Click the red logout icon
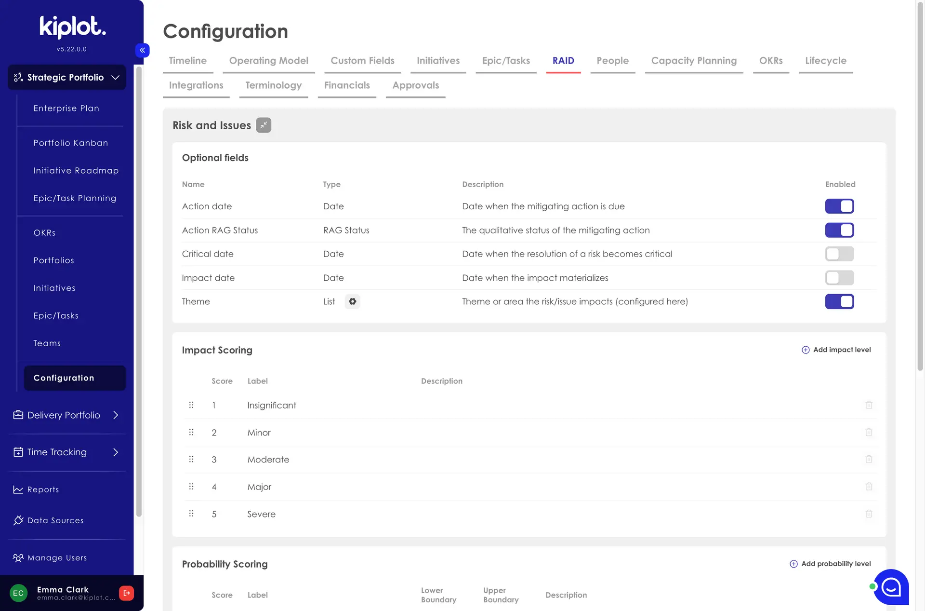Image resolution: width=925 pixels, height=611 pixels. 126,593
